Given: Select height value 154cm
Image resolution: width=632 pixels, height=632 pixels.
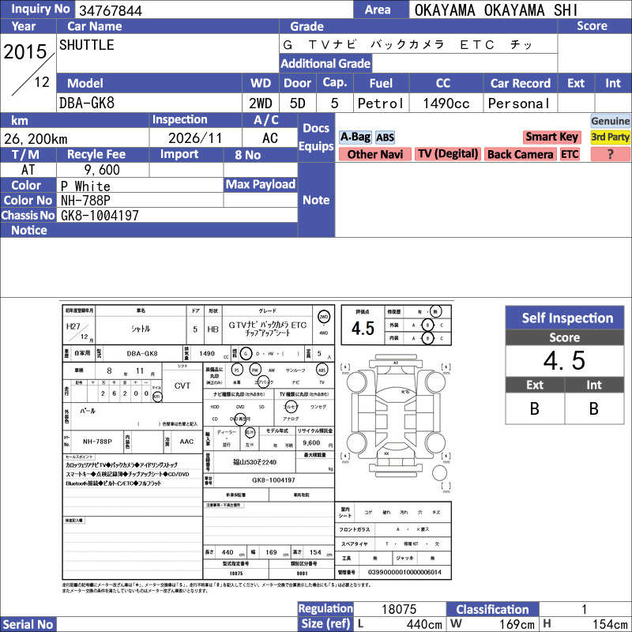Looking at the screenshot, I should point(609,624).
